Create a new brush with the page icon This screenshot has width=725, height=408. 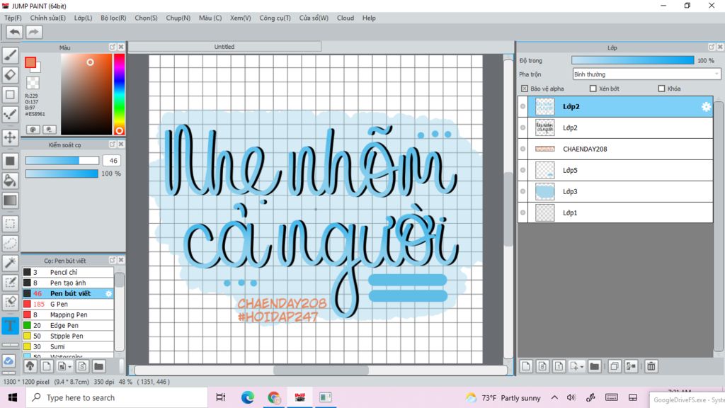pos(46,366)
